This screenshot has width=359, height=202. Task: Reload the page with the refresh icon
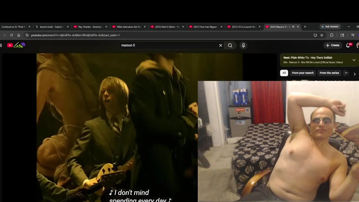pyautogui.click(x=11, y=35)
